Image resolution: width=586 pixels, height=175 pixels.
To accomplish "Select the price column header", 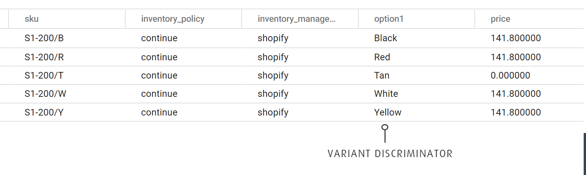I will (500, 19).
